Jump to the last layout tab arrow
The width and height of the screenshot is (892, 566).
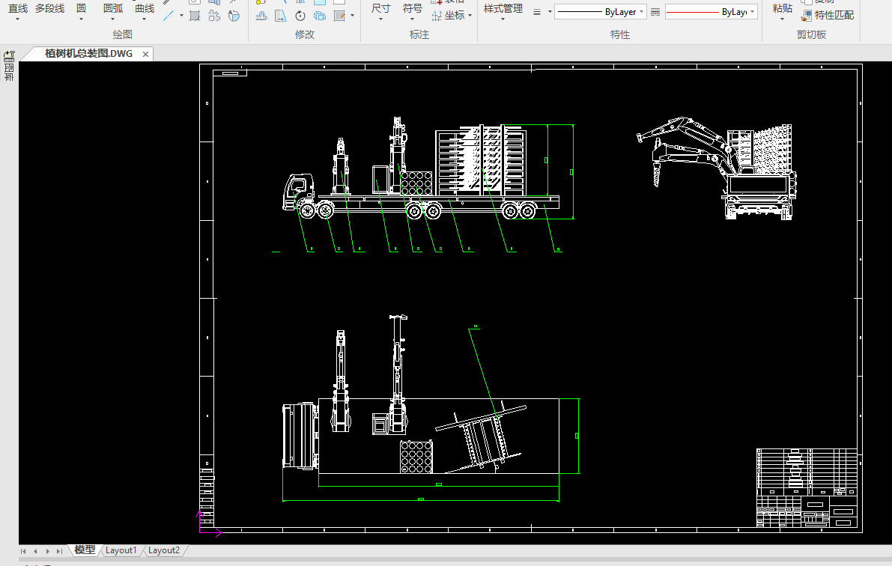point(59,551)
